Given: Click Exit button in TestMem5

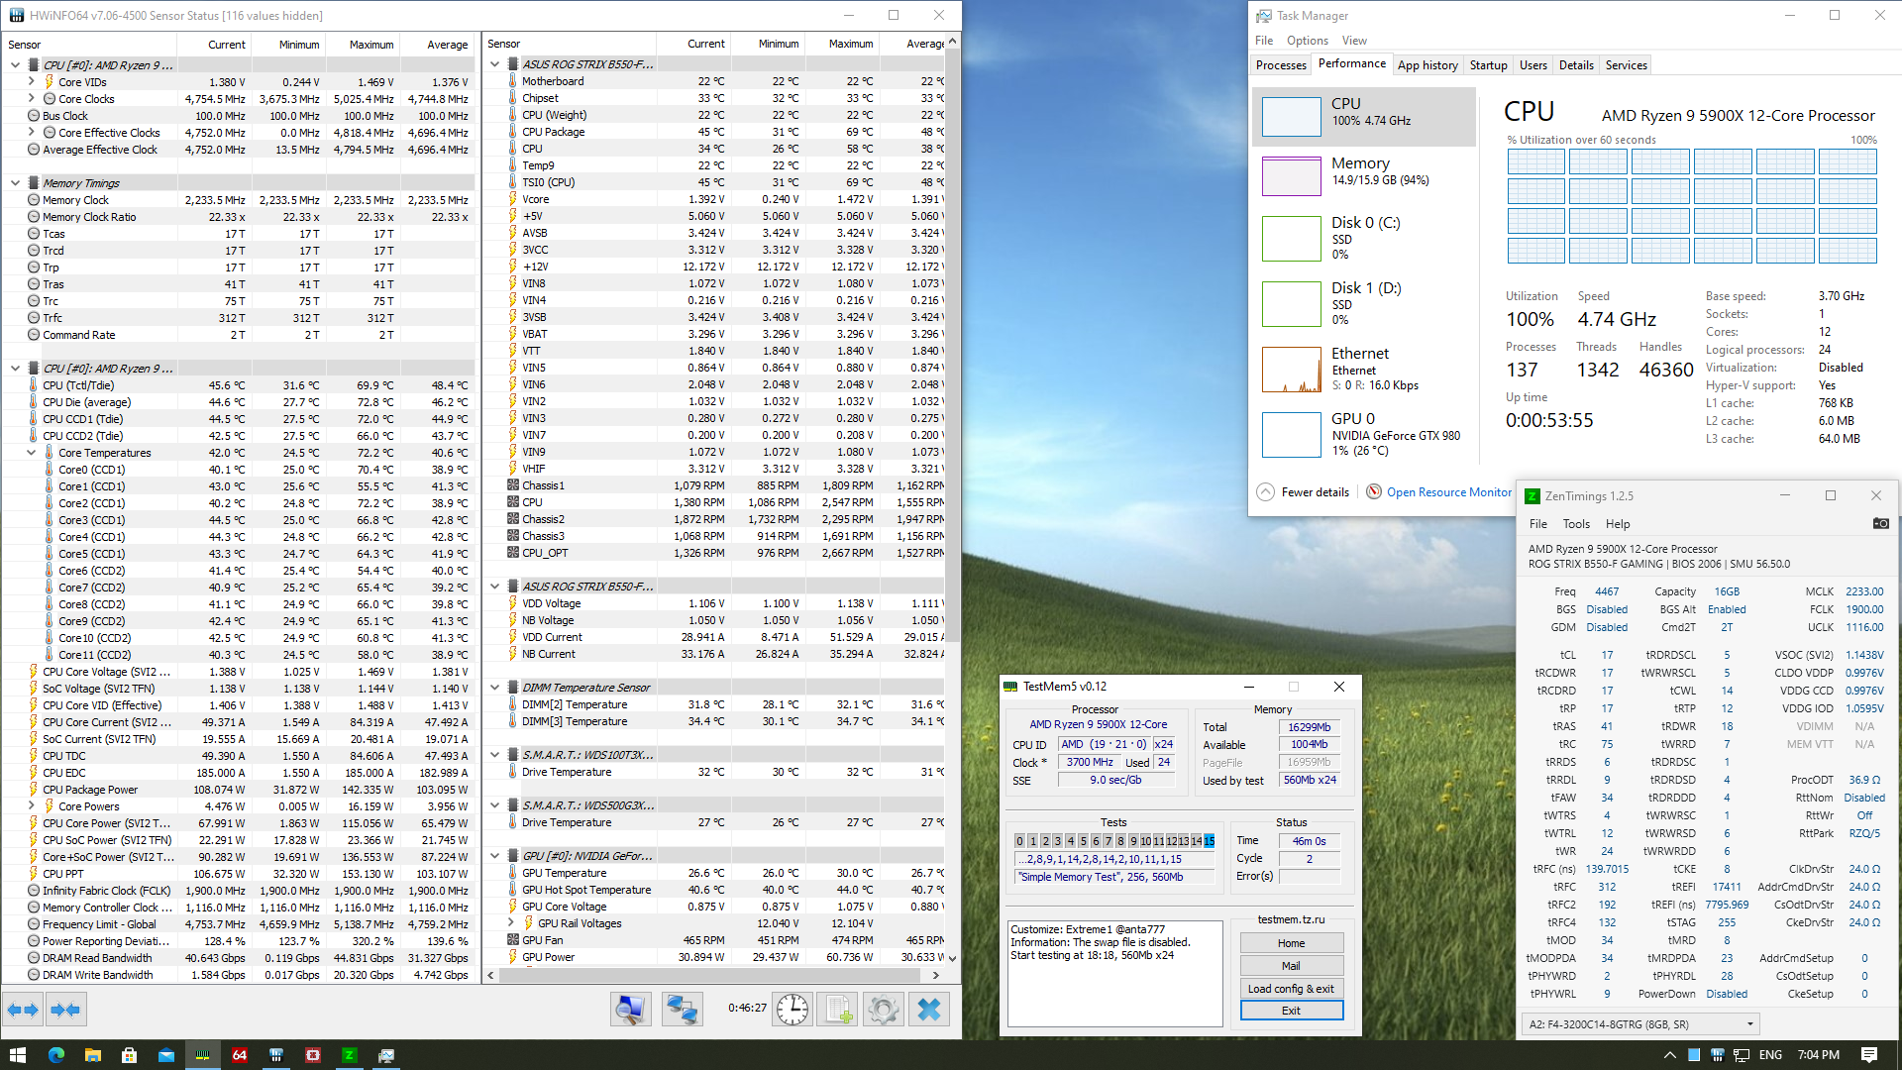Looking at the screenshot, I should tap(1291, 1011).
